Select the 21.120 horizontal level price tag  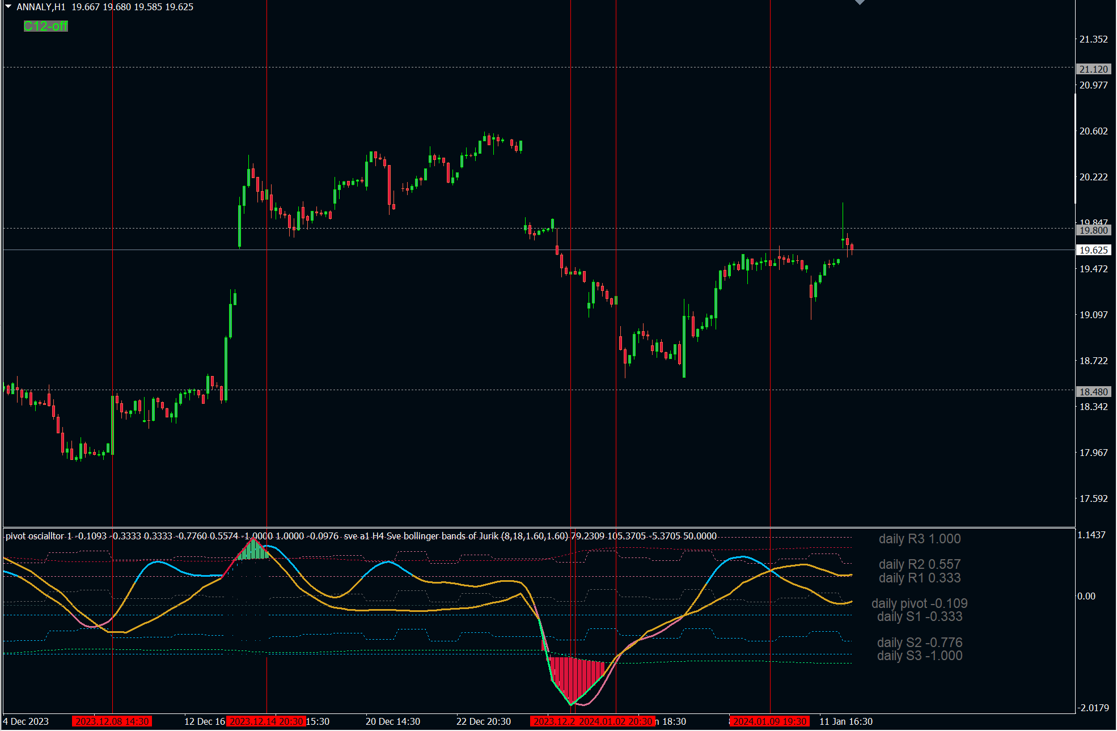[1093, 69]
